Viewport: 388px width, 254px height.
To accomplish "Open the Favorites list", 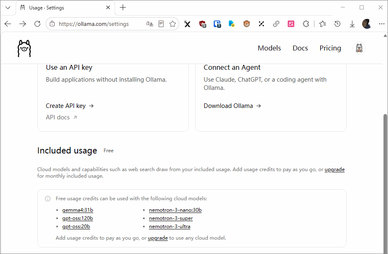I will (x=323, y=24).
